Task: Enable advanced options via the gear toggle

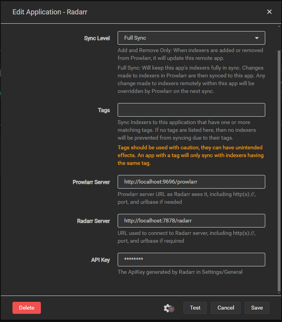Action: (x=167, y=308)
